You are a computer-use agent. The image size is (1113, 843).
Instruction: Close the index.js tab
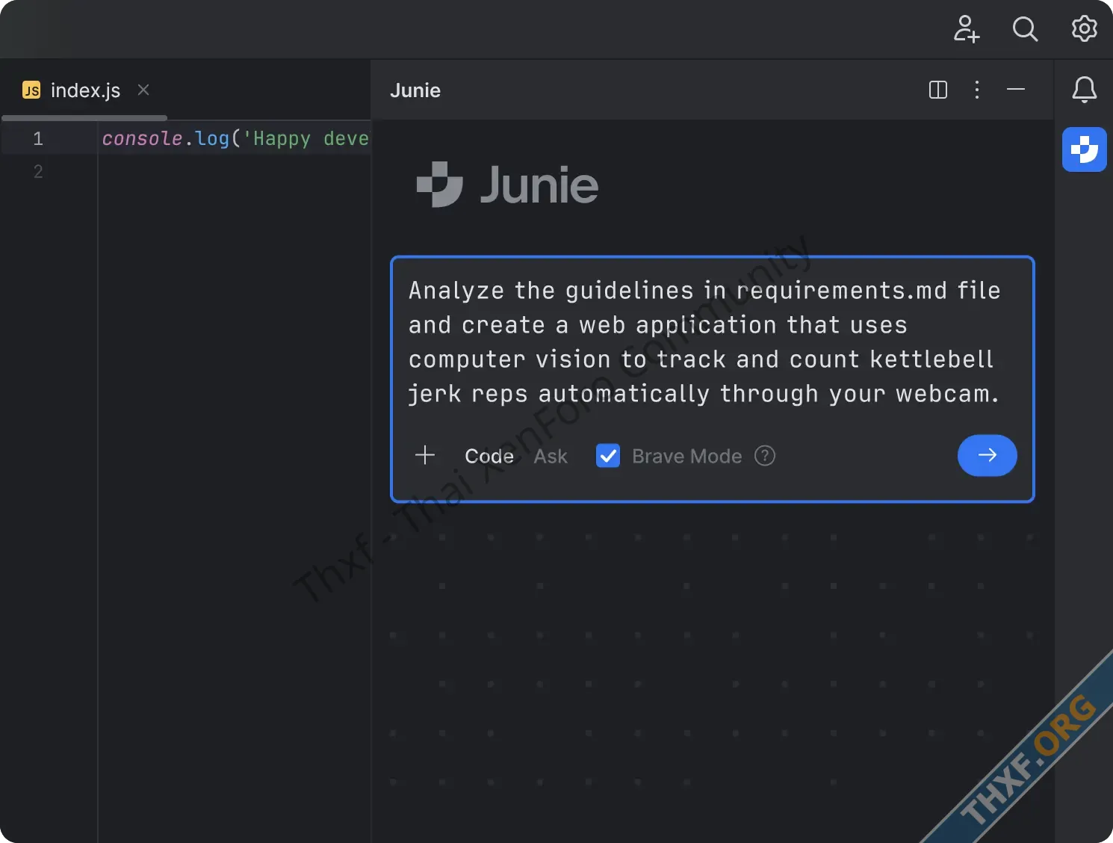[x=143, y=90]
